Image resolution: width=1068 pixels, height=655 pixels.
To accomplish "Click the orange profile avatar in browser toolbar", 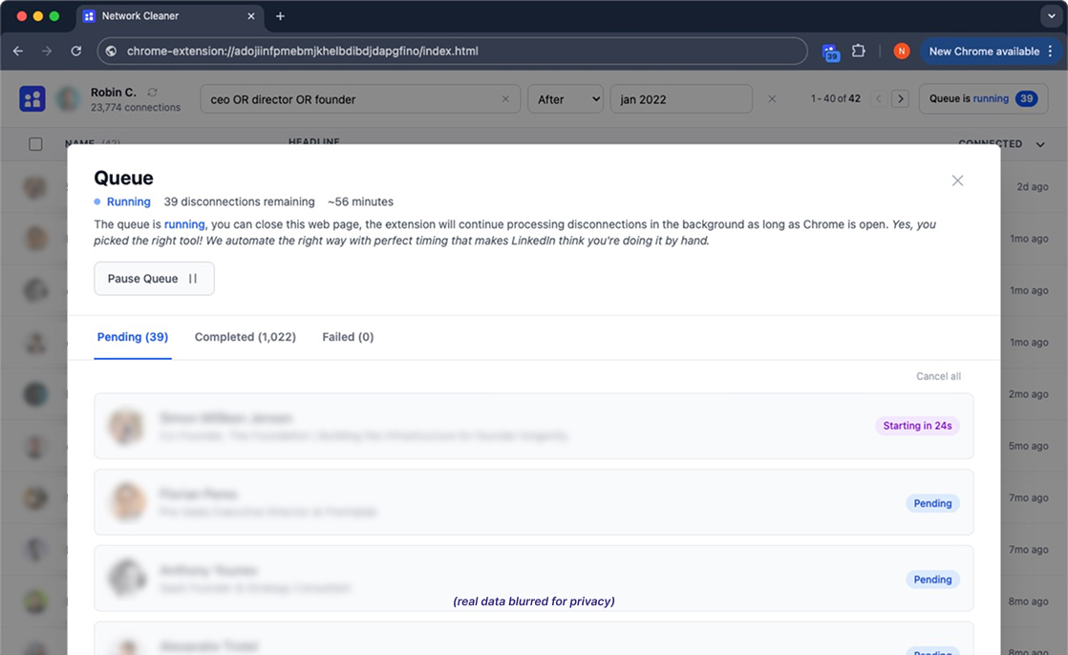I will [x=902, y=51].
